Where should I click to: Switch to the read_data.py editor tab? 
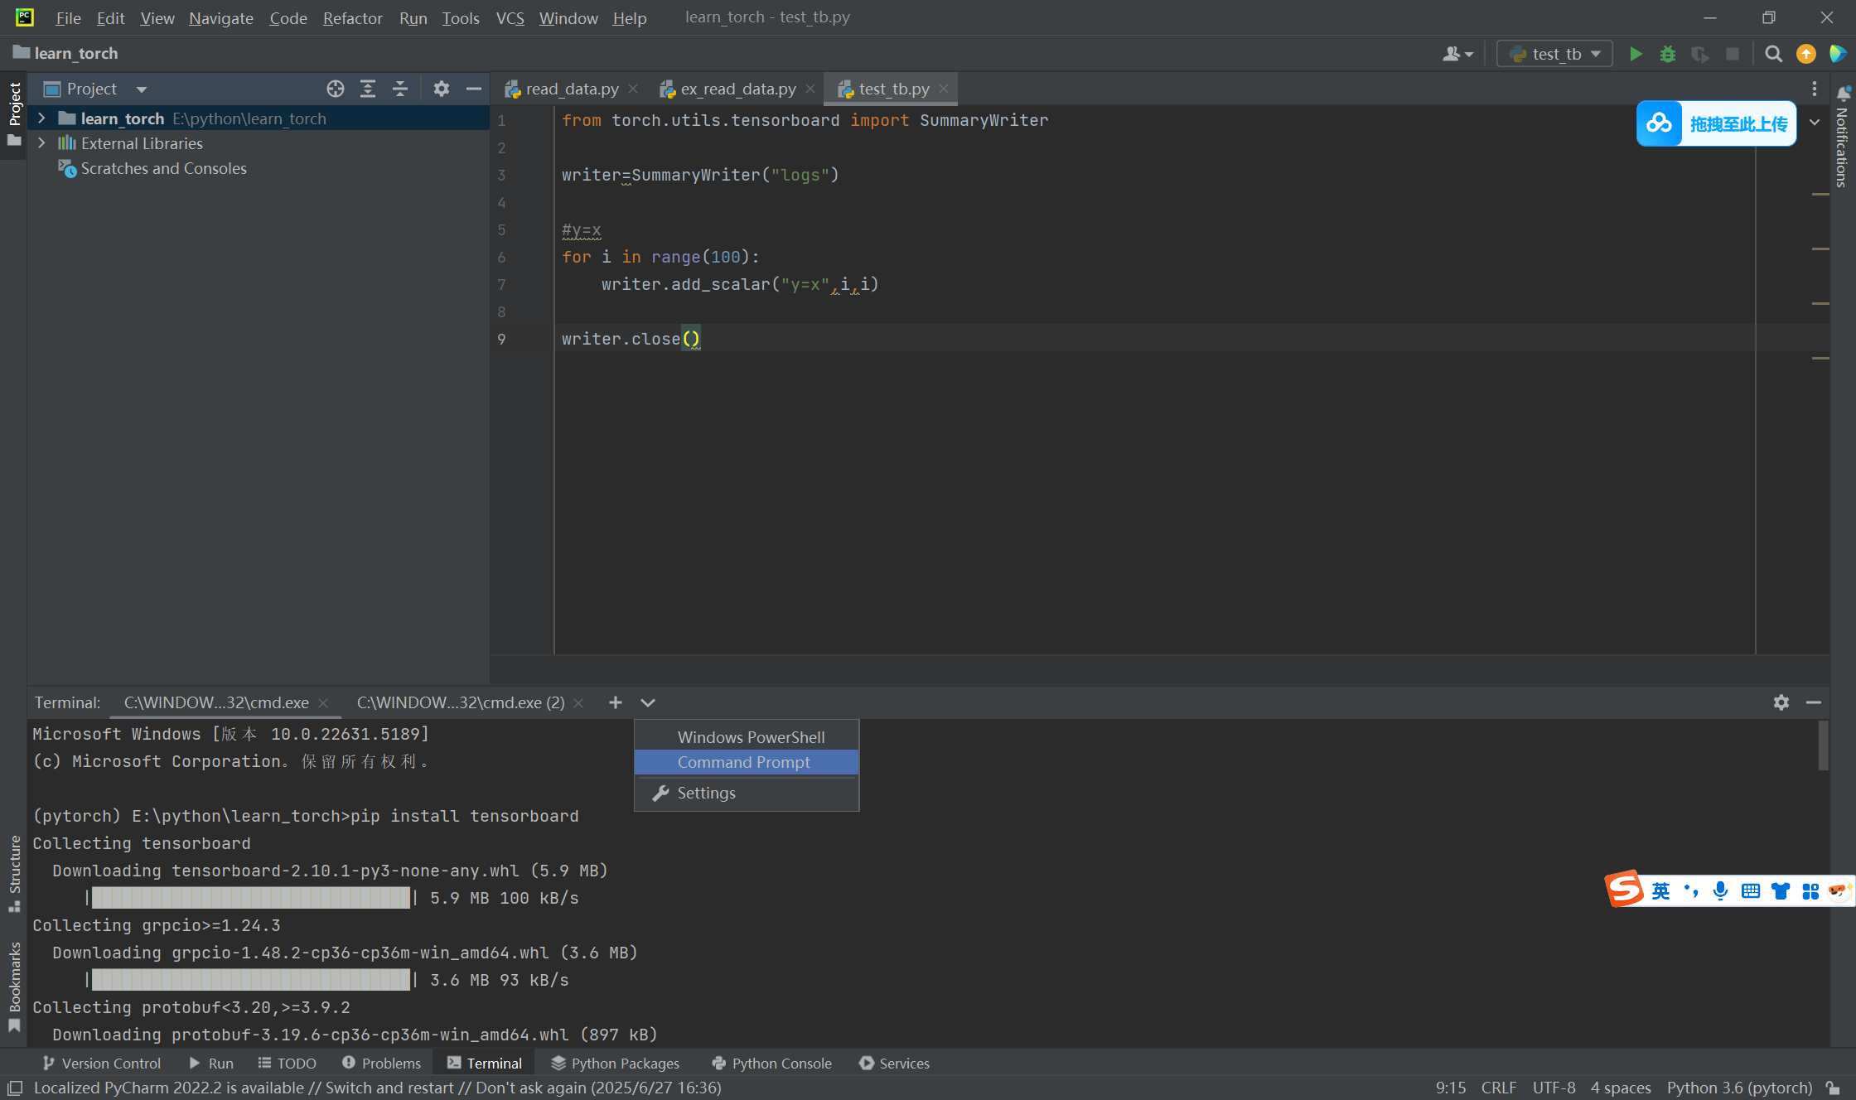pos(572,89)
